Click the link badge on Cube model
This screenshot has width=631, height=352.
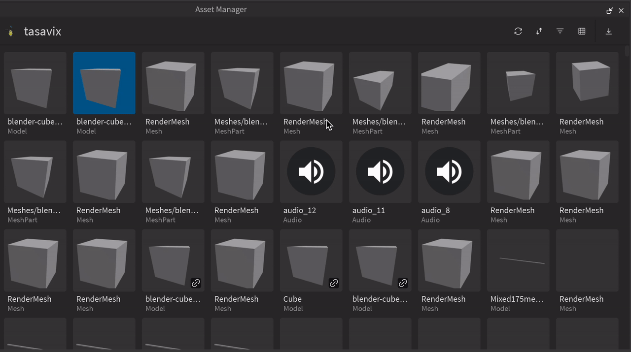point(334,283)
